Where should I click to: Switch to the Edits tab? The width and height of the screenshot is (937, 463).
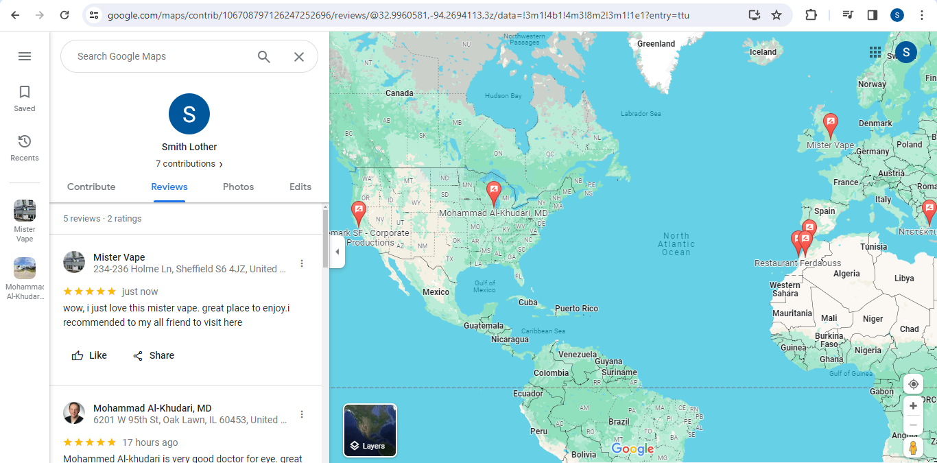[x=300, y=187]
